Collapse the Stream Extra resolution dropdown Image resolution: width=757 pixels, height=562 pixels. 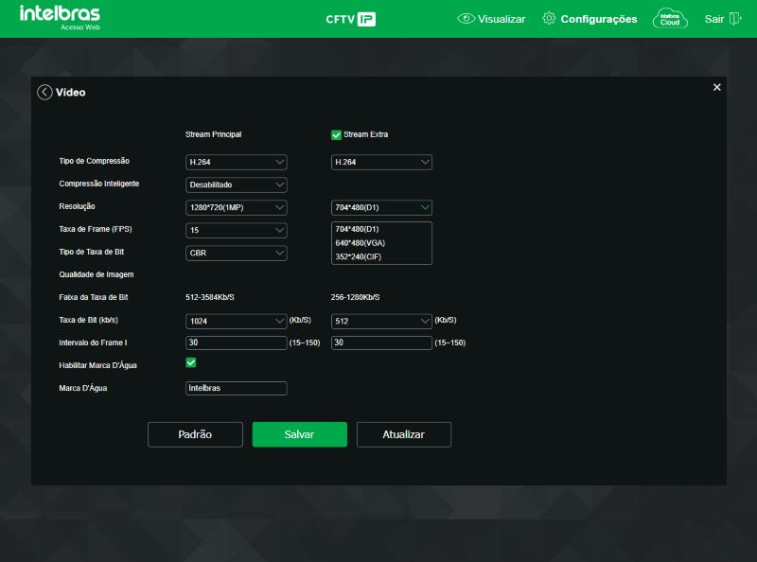(x=381, y=207)
